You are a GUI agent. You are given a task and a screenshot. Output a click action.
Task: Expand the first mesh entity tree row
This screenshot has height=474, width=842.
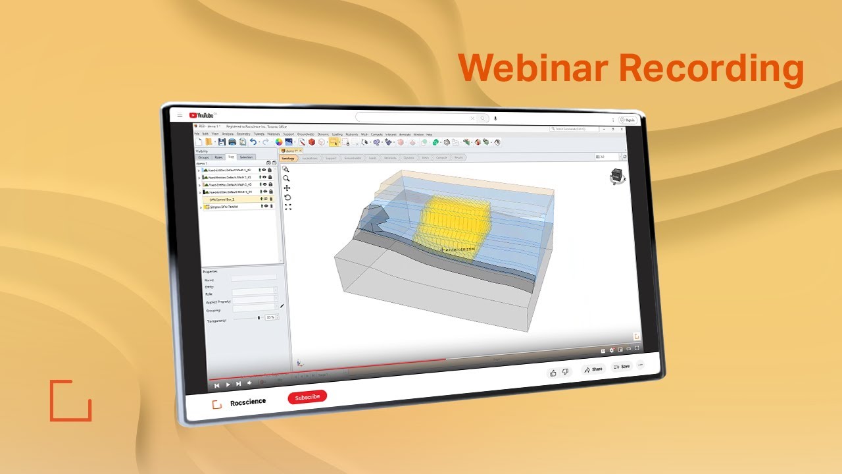point(199,170)
